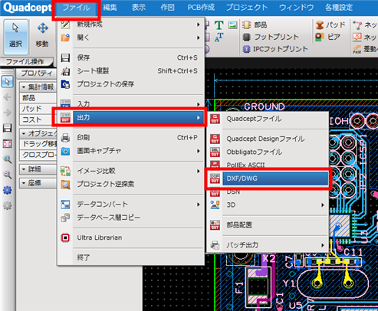Switch to the プロパティ tab
This screenshot has height=311, width=378.
pyautogui.click(x=37, y=74)
